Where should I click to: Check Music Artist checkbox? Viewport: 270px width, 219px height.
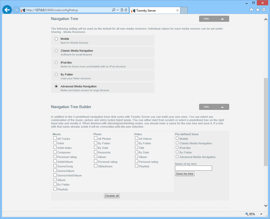(55, 143)
